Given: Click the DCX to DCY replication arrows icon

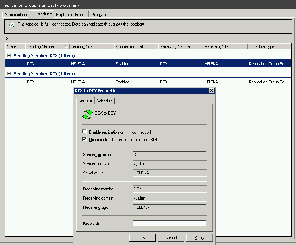Looking at the screenshot, I should [x=87, y=114].
